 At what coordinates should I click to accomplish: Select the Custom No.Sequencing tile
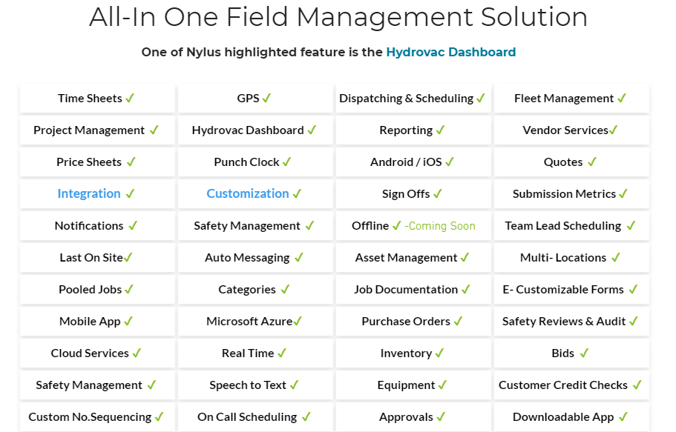pos(97,417)
